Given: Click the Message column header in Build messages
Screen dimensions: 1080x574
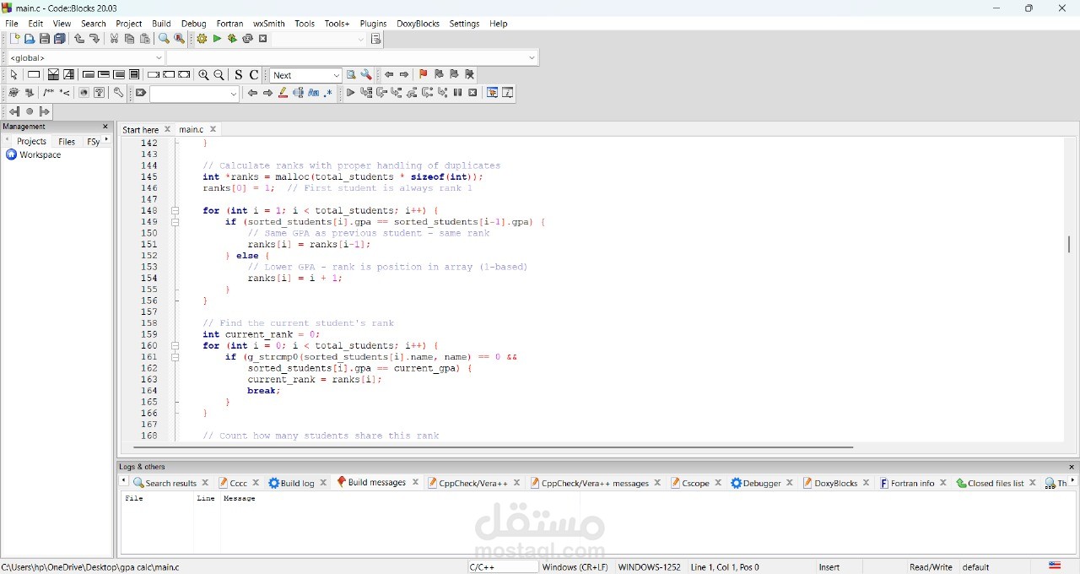Looking at the screenshot, I should tap(240, 499).
